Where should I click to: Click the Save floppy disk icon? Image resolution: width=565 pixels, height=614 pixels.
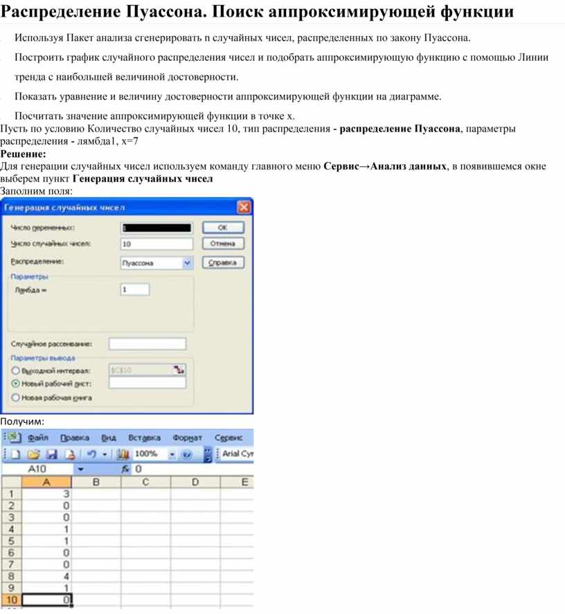click(x=51, y=454)
